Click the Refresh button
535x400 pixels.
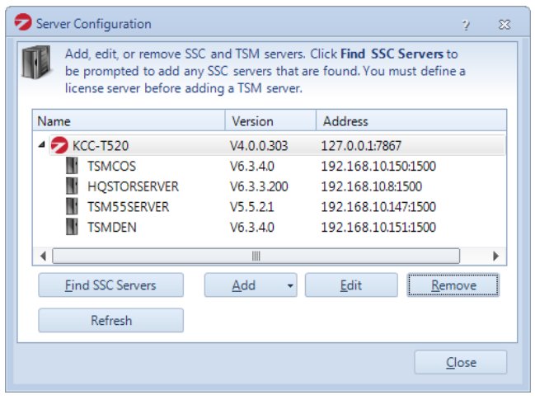point(111,321)
